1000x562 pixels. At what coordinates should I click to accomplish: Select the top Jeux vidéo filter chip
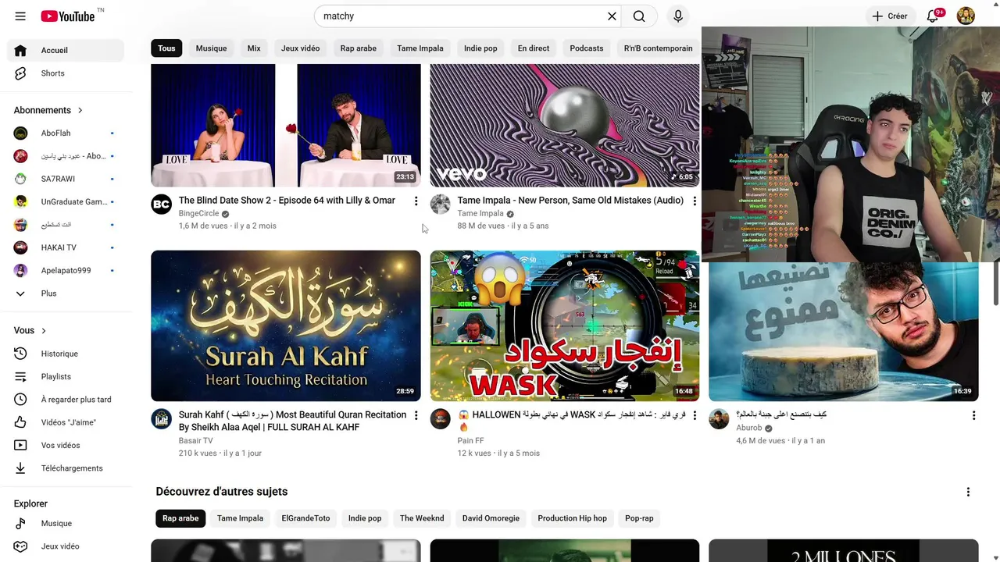[300, 48]
